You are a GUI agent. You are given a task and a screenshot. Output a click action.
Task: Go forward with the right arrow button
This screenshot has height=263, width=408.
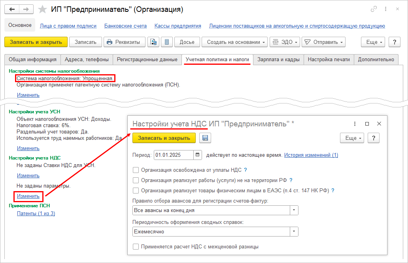[26, 9]
